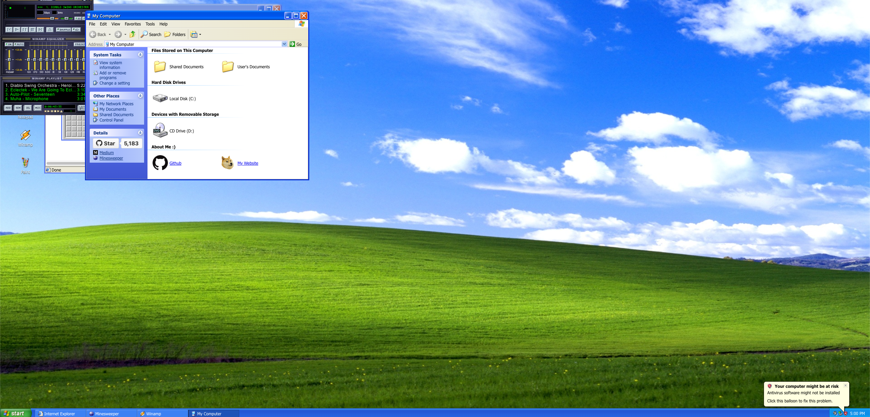
Task: Open the CD Drive (D:) icon
Action: coord(160,130)
